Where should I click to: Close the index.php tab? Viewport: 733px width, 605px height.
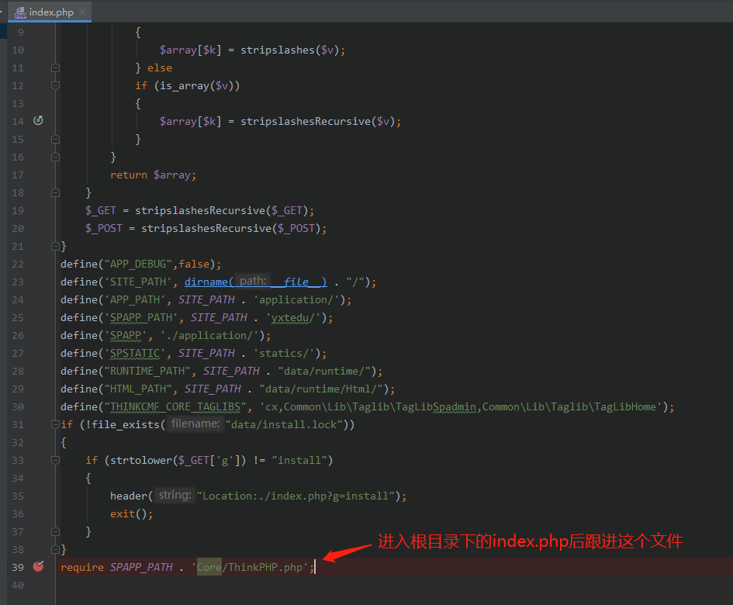82,12
